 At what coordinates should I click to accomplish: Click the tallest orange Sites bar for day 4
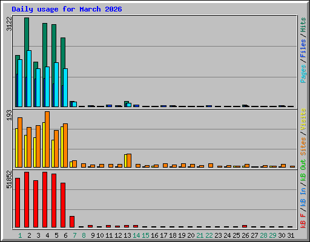(x=47, y=139)
